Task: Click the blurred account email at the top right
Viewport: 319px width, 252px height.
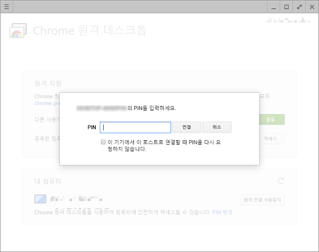Action: (x=289, y=20)
